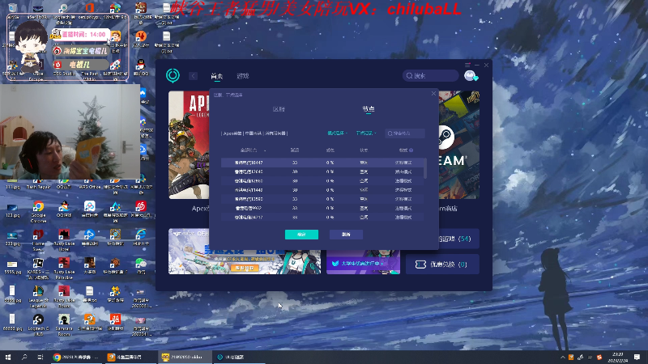Switch to the 节点 tab in dialog

pyautogui.click(x=369, y=109)
